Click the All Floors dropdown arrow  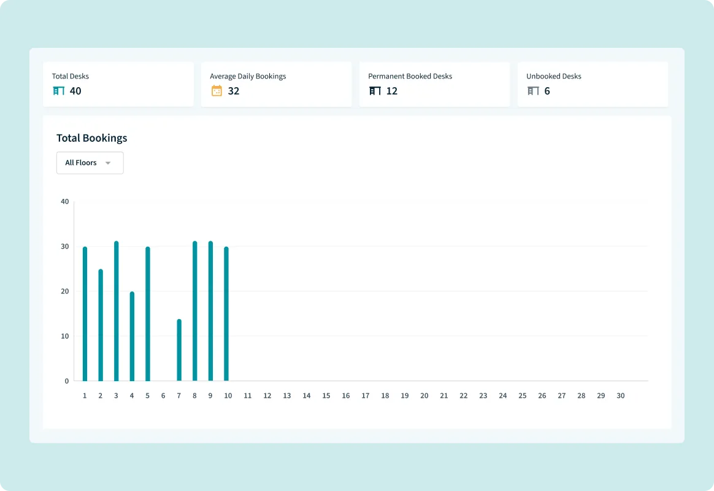click(x=108, y=163)
